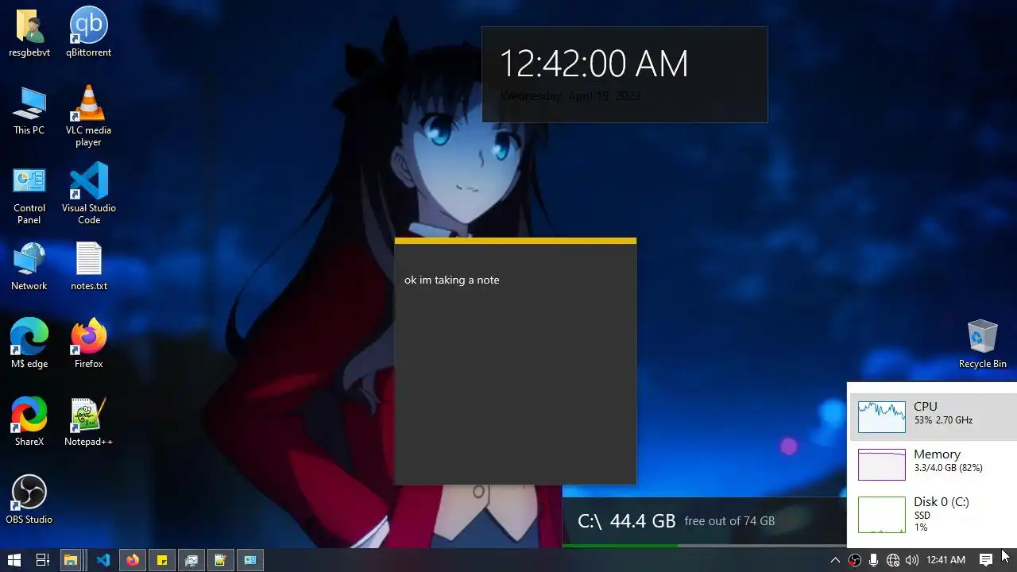The height and width of the screenshot is (572, 1017).
Task: Open the volume control tray icon
Action: tap(911, 560)
